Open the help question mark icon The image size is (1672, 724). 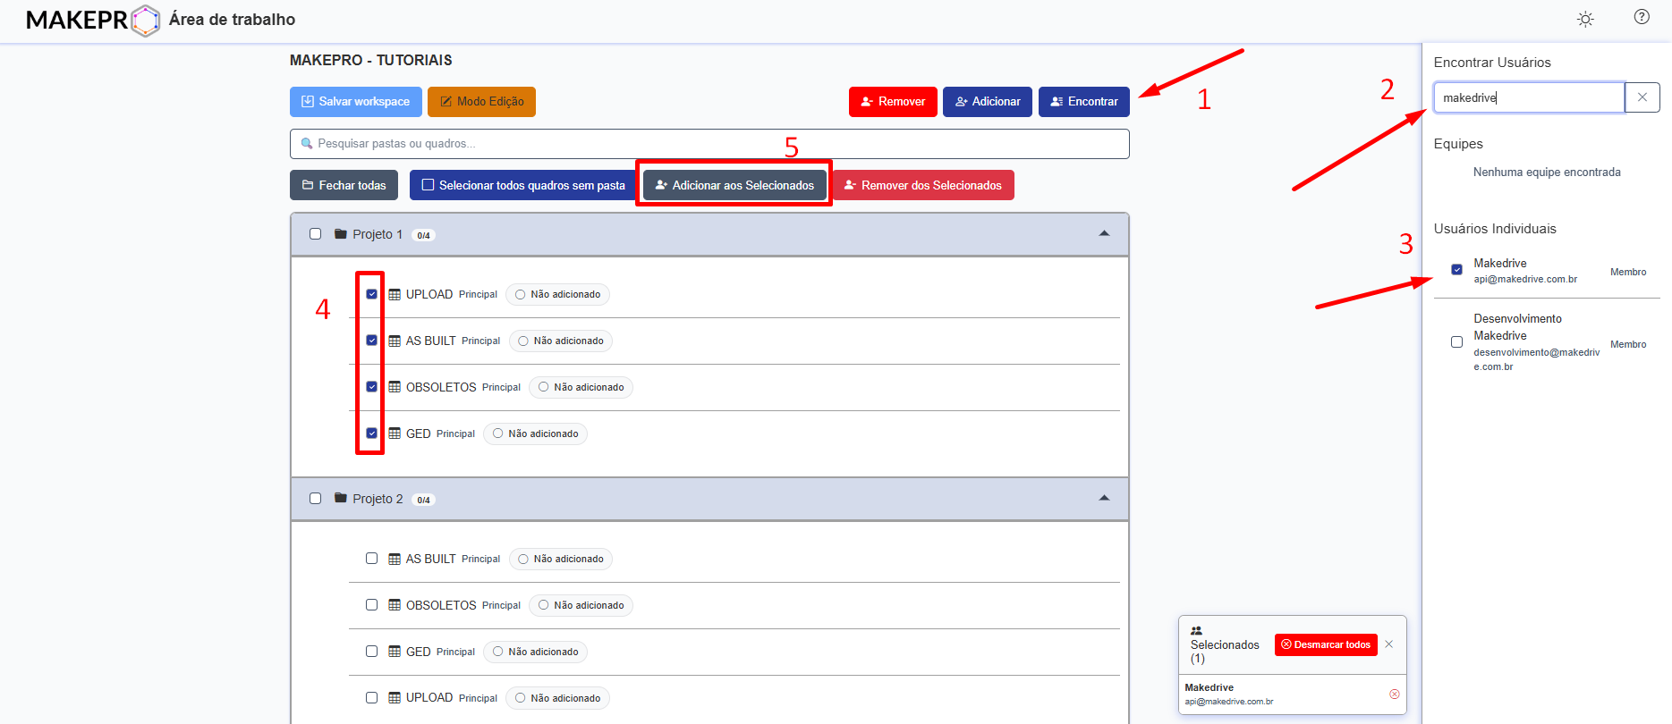click(1642, 17)
